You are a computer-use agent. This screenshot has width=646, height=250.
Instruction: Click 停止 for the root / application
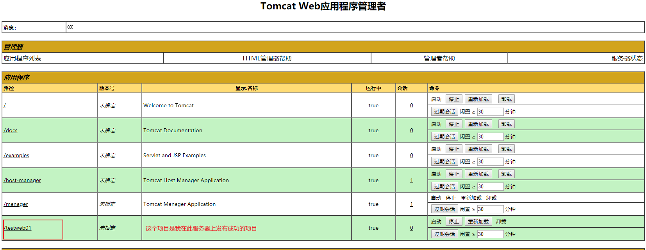click(x=454, y=99)
